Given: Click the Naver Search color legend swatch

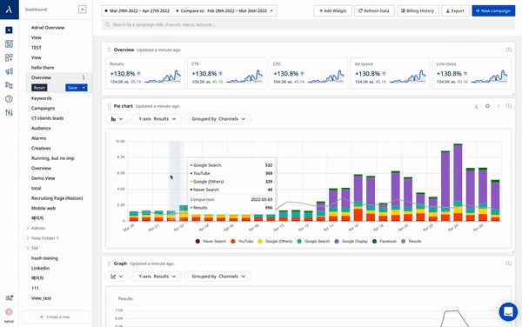Looking at the screenshot, I should point(197,241).
